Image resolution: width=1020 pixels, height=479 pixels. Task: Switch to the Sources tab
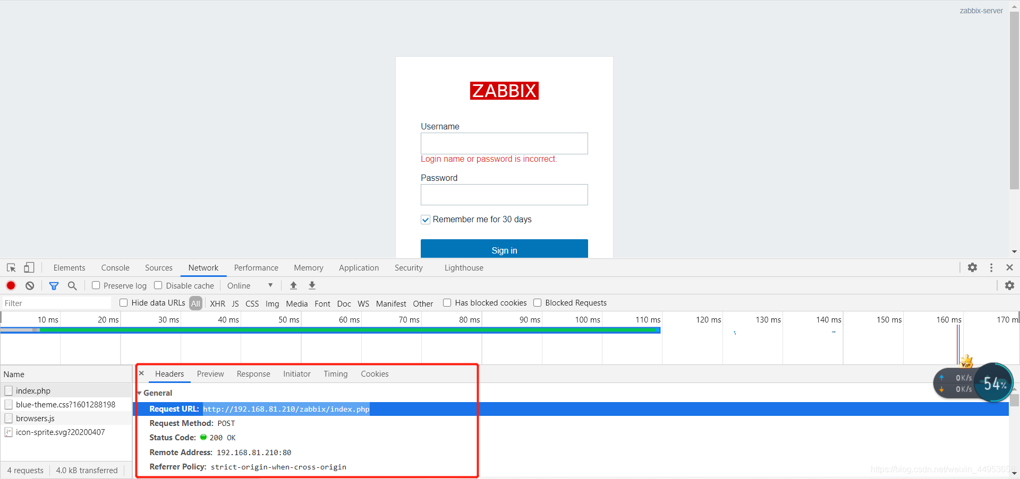pos(159,268)
